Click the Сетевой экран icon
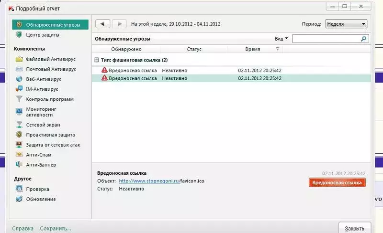Image resolution: width=383 pixels, height=233 pixels. click(19, 125)
